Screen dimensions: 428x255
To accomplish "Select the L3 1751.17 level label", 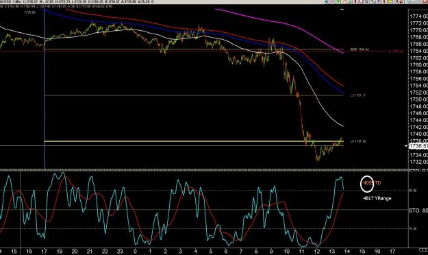I will [358, 95].
